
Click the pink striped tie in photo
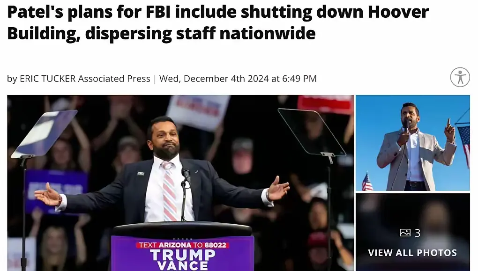click(169, 191)
